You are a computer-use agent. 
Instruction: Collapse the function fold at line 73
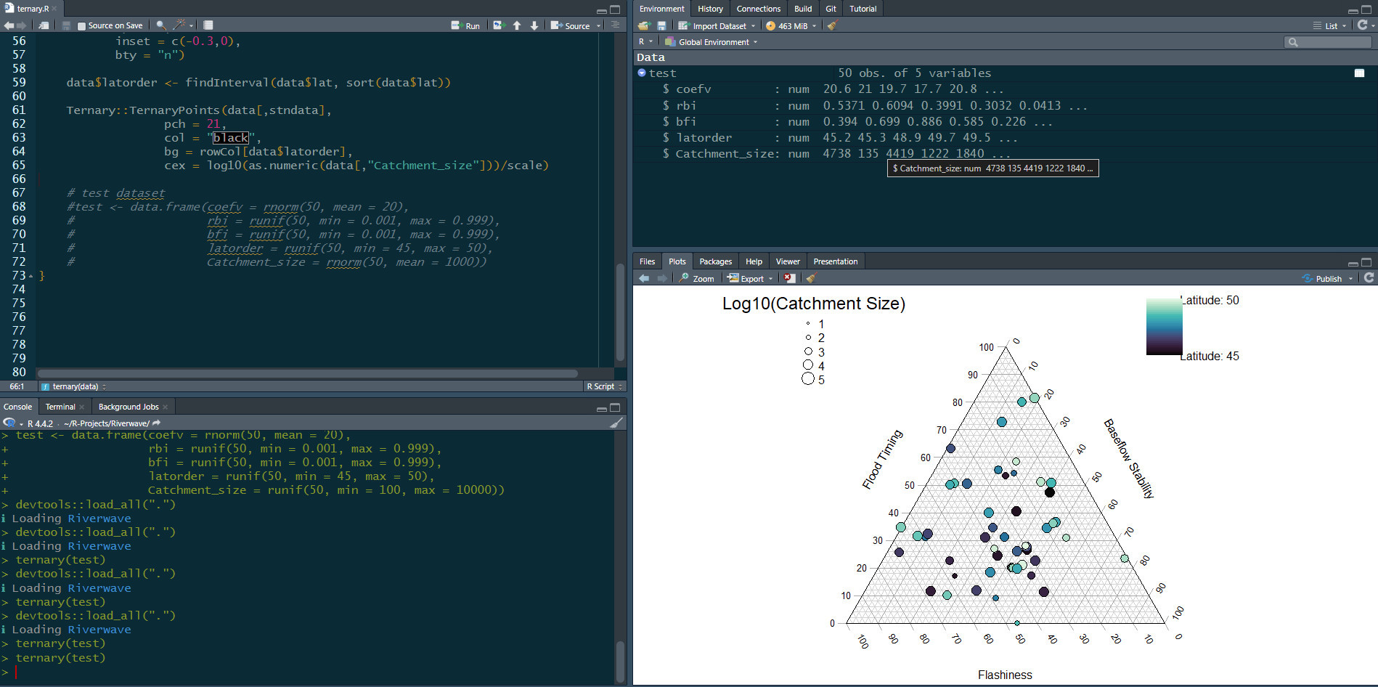30,276
